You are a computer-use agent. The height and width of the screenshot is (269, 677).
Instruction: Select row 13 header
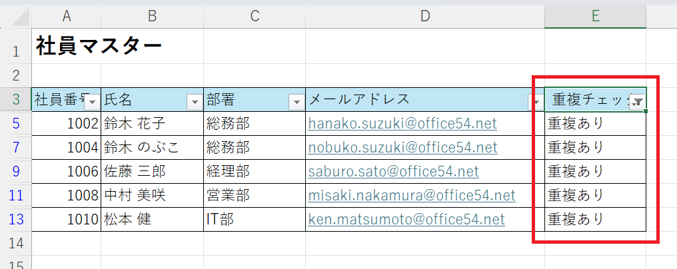[16, 219]
